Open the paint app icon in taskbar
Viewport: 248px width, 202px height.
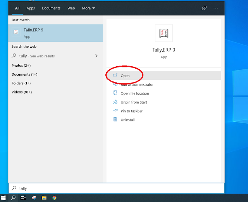tap(34, 198)
